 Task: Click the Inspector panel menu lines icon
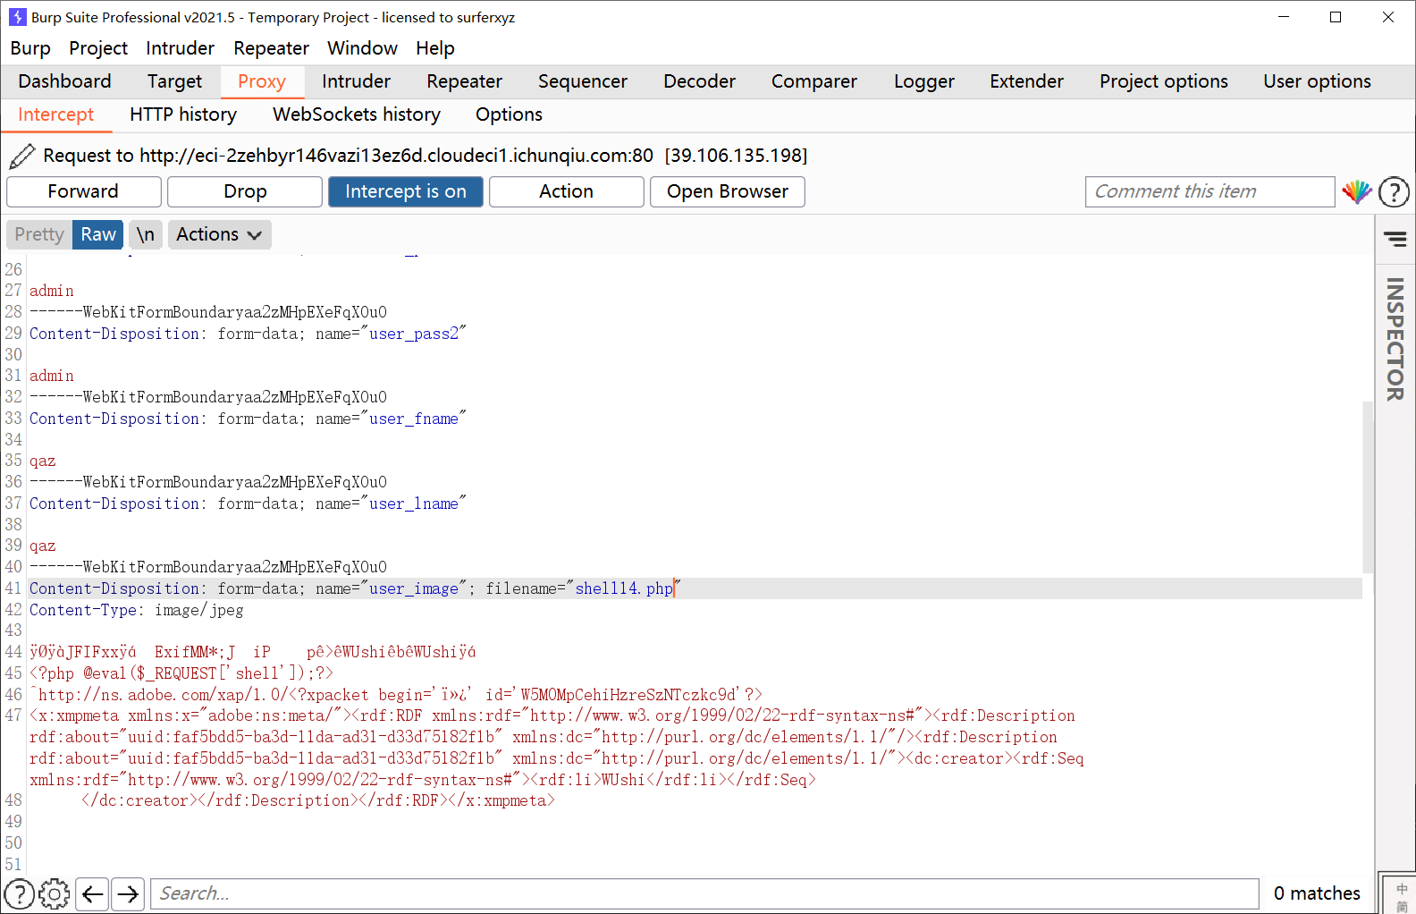pos(1395,239)
